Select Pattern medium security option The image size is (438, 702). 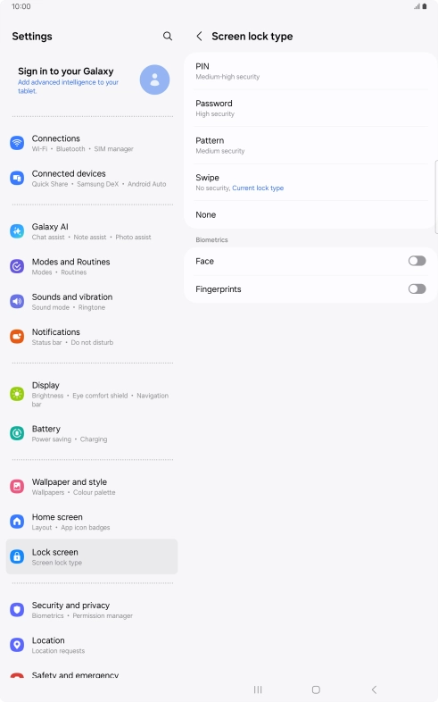(x=311, y=146)
